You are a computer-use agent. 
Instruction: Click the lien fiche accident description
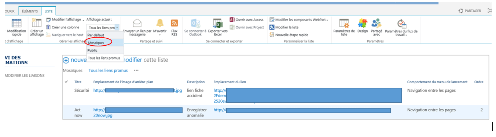coord(196,93)
